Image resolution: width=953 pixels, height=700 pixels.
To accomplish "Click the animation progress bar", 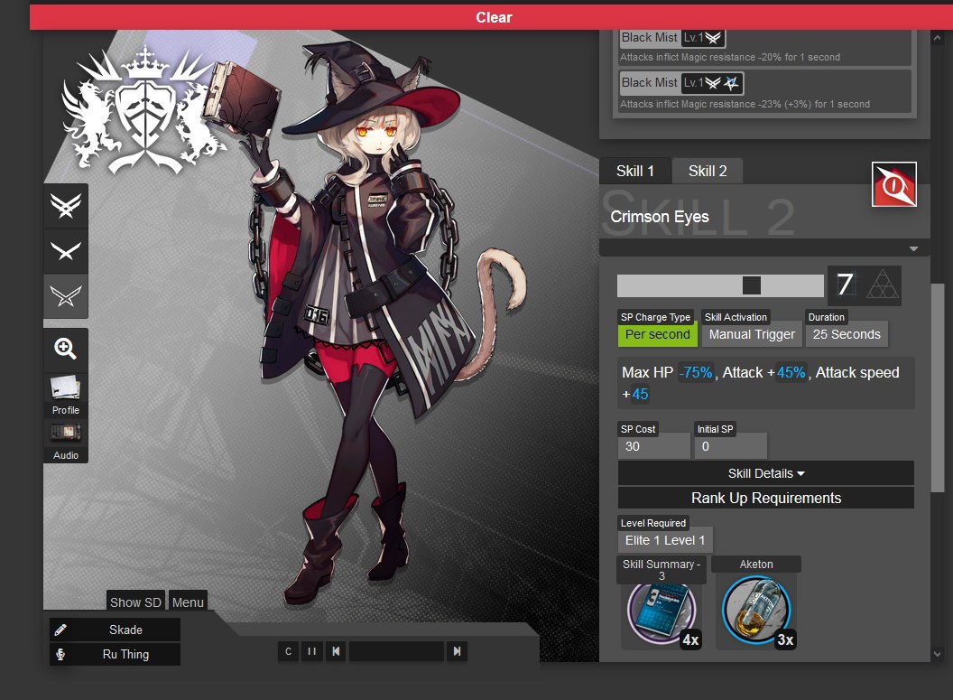I will click(396, 651).
